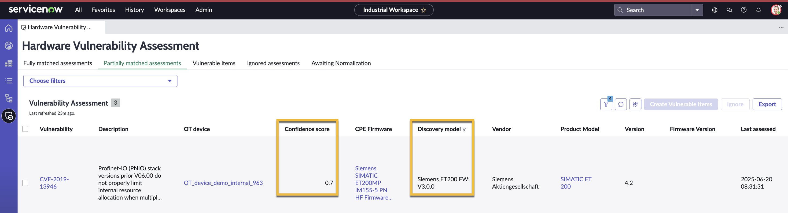788x213 pixels.
Task: Toggle the select-all rows checkbox
Action: point(25,129)
